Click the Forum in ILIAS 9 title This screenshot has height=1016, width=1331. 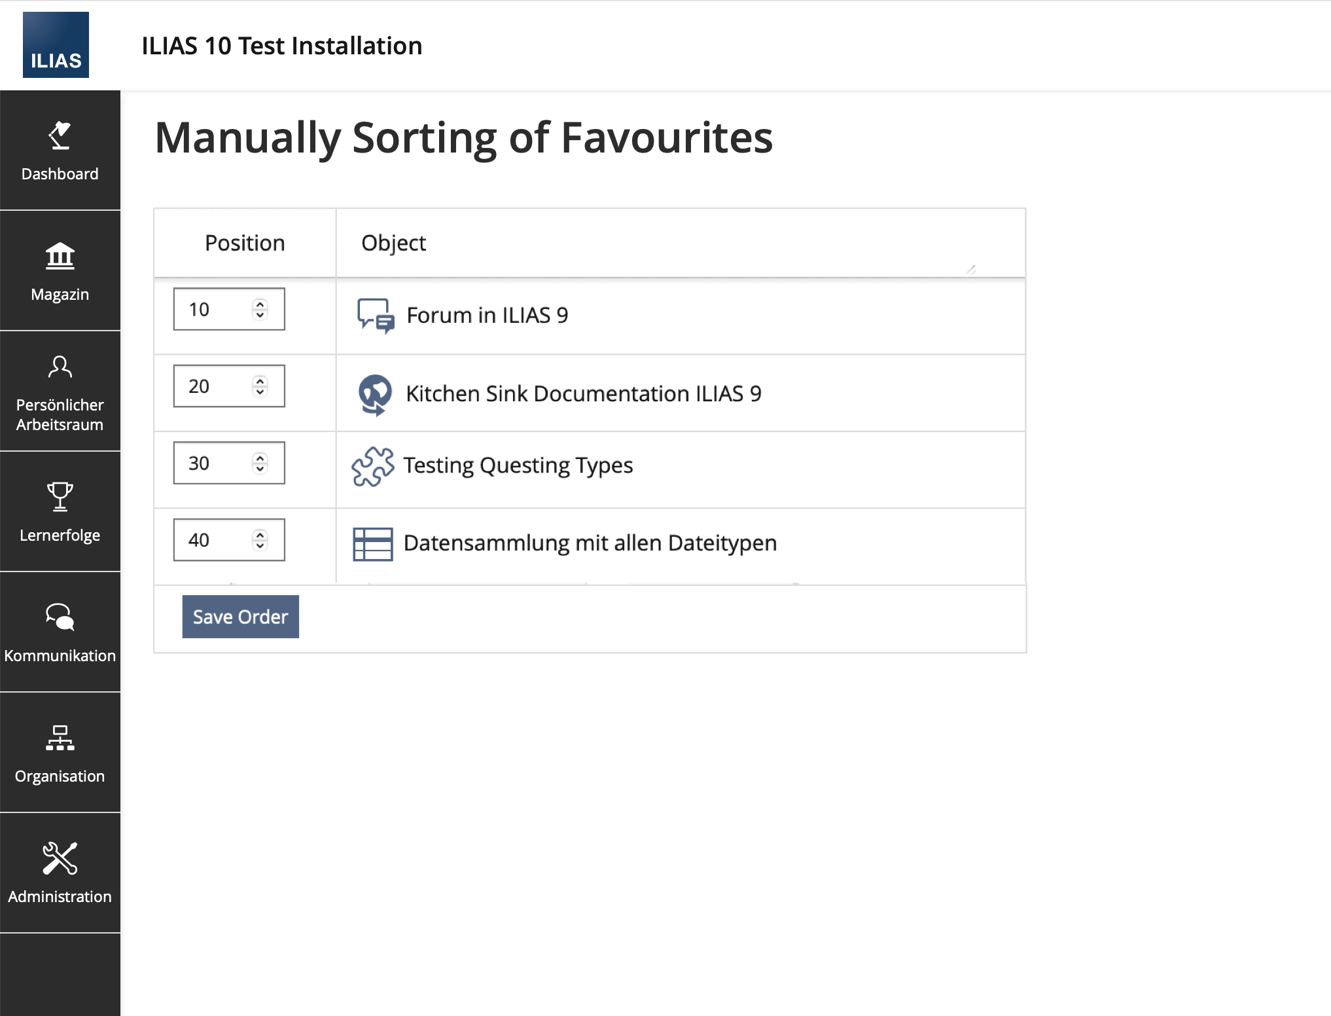pyautogui.click(x=487, y=316)
